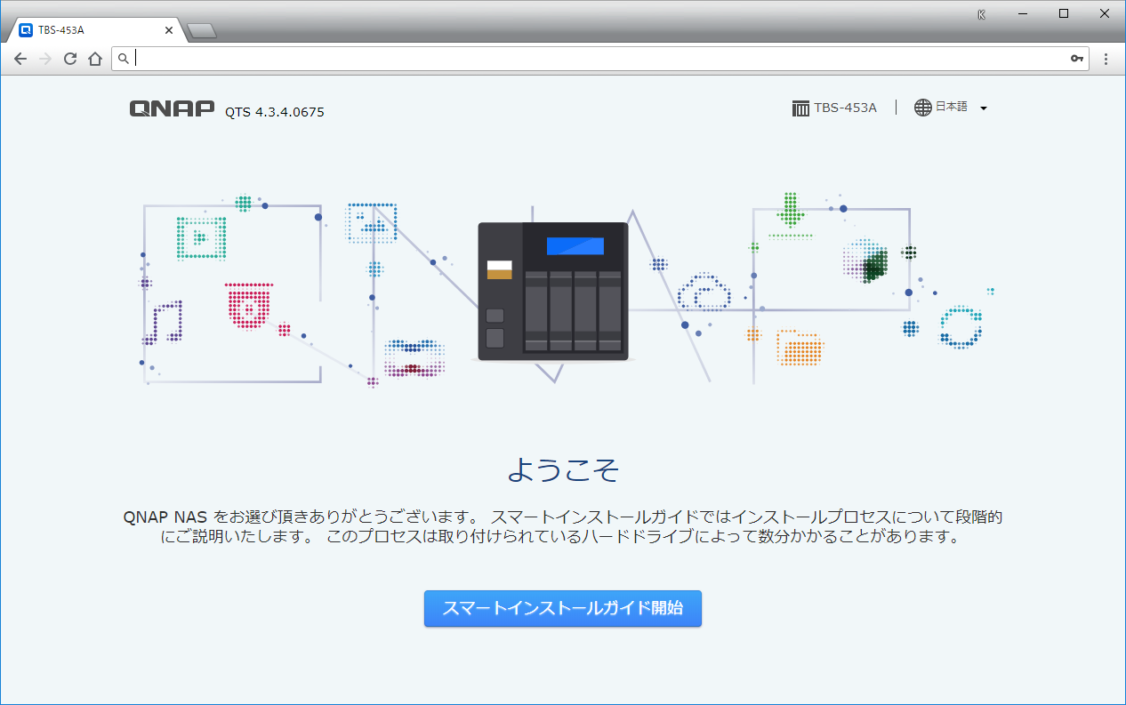Image resolution: width=1126 pixels, height=705 pixels.
Task: Click the green download arrow icon
Action: 790,211
